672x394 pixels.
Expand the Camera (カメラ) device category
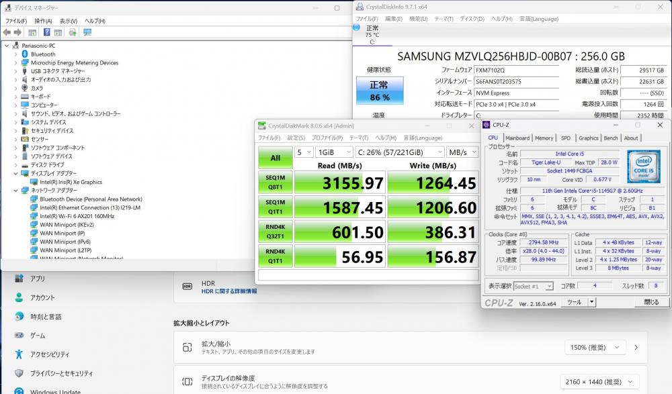click(x=15, y=88)
